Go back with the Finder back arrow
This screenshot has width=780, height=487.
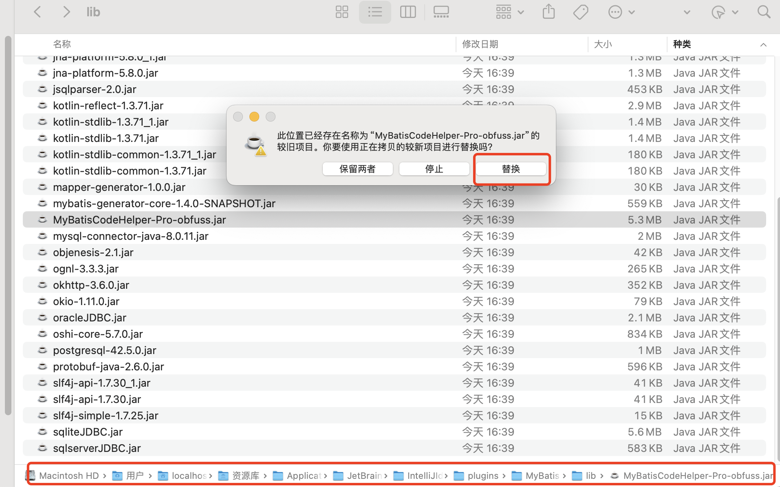(x=37, y=12)
